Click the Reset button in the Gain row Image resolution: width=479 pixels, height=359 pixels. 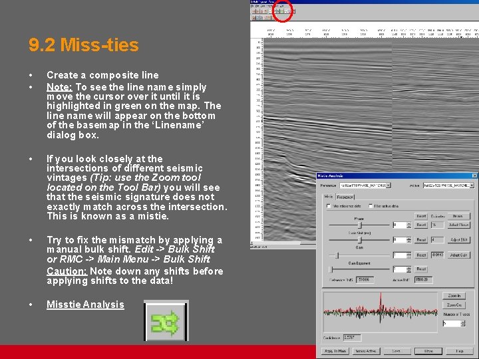pyautogui.click(x=421, y=255)
